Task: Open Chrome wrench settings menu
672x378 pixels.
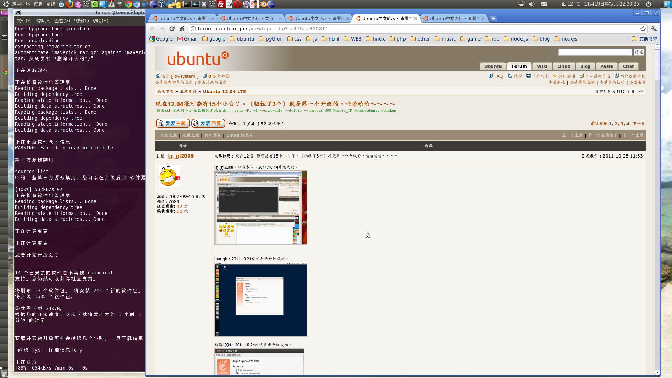Action: click(654, 29)
